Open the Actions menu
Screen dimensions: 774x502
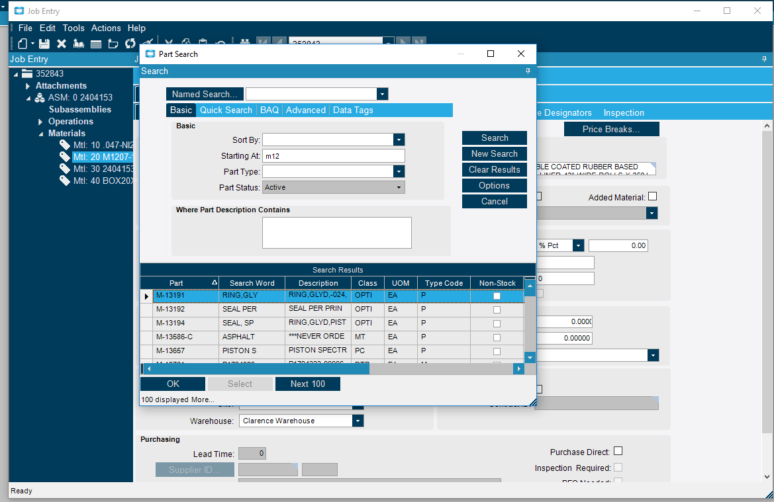(106, 28)
